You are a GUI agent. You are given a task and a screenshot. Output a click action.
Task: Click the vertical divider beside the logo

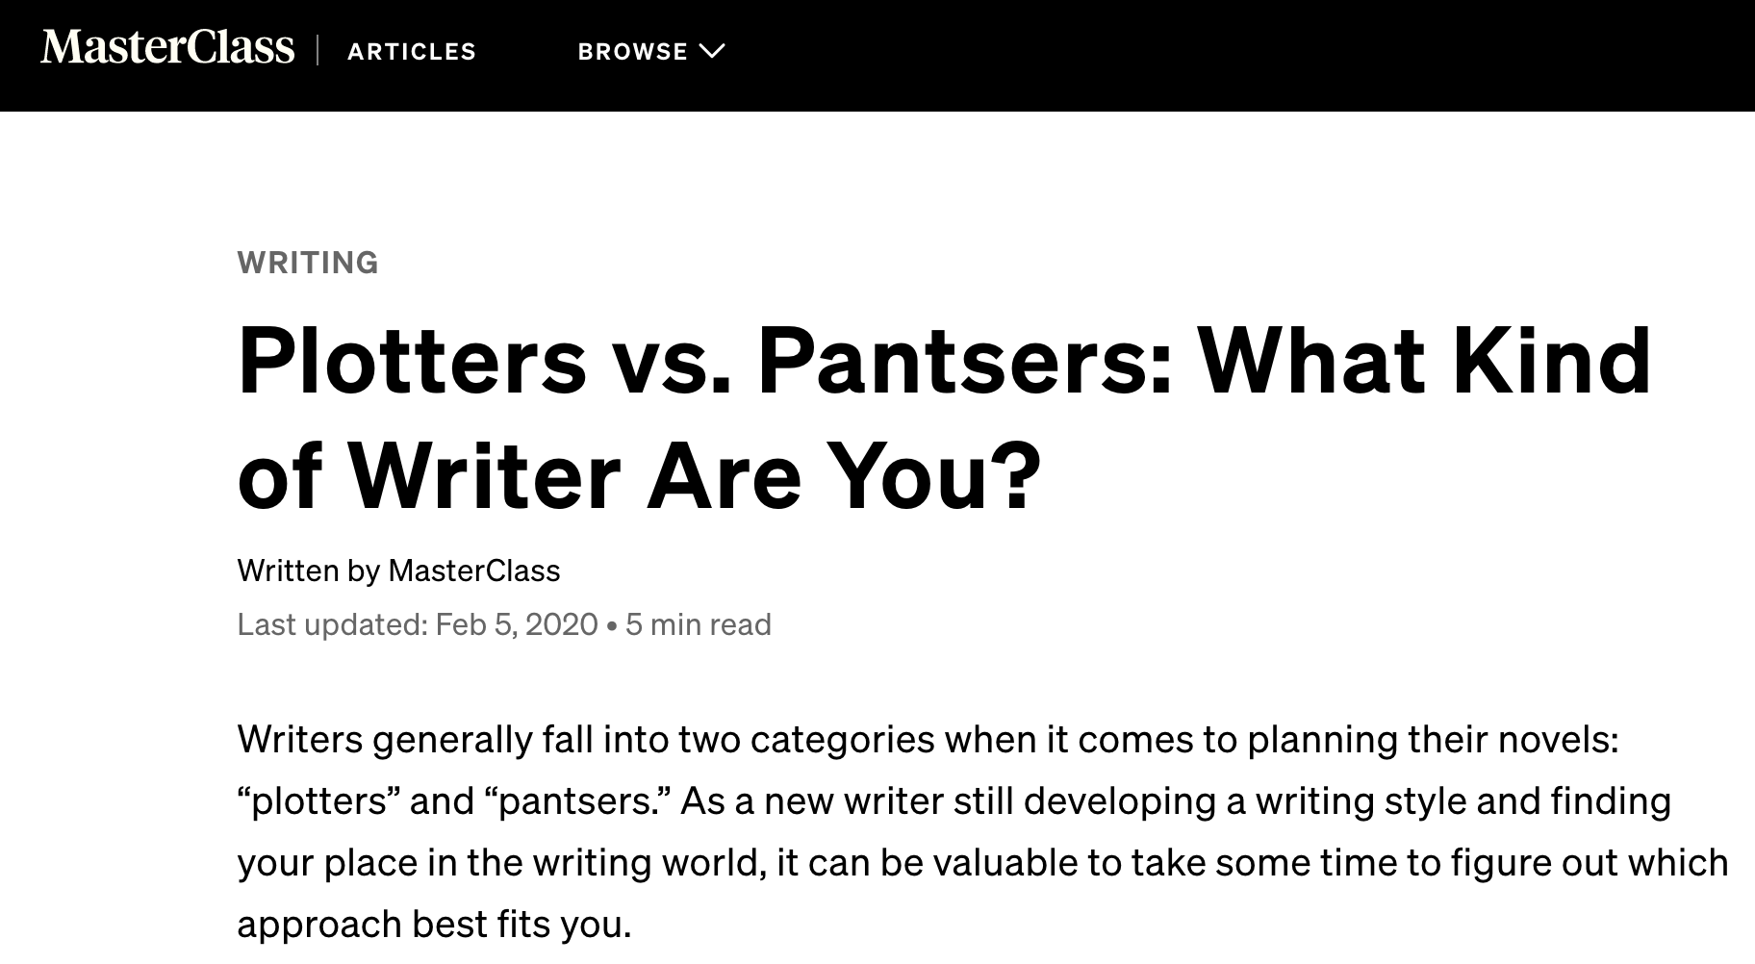pyautogui.click(x=318, y=50)
